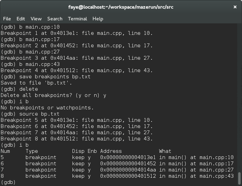242x186 pixels.
Task: Click 'Breakpoint 3 at 0x4014aa' output line
Action: coord(77,58)
